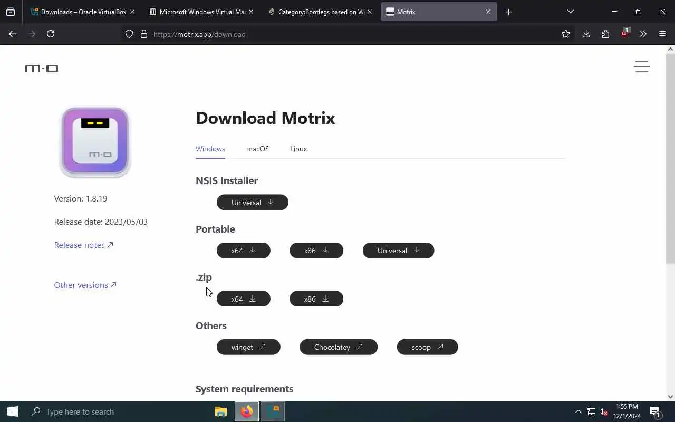Download the .zip x86 archive

316,299
